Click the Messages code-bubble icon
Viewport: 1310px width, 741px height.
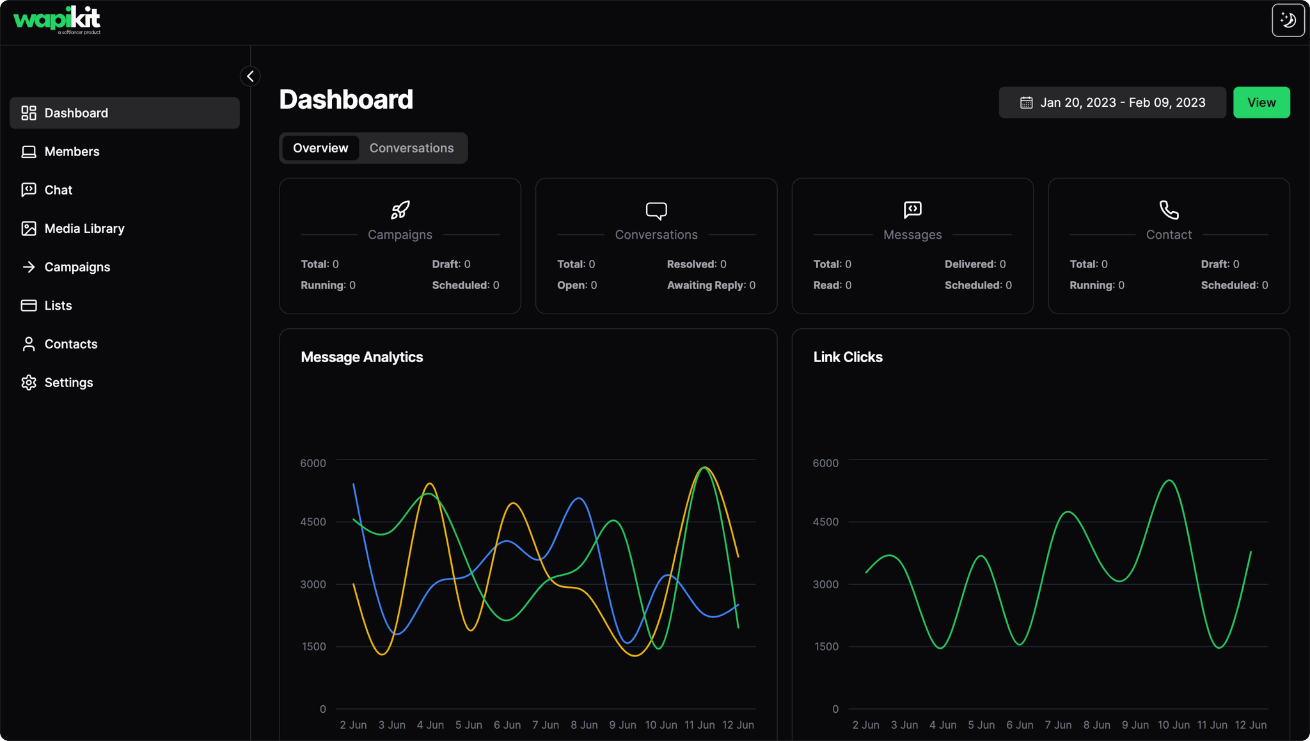pyautogui.click(x=913, y=210)
